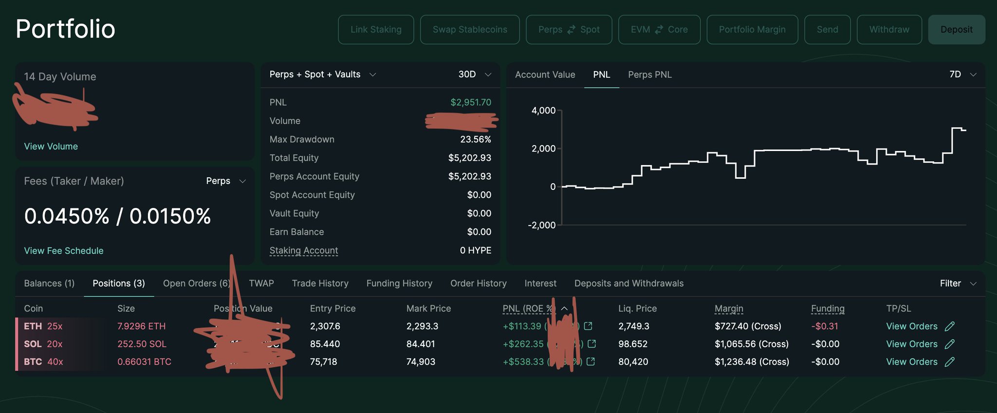
Task: Click the Entry Price column header
Action: click(333, 309)
